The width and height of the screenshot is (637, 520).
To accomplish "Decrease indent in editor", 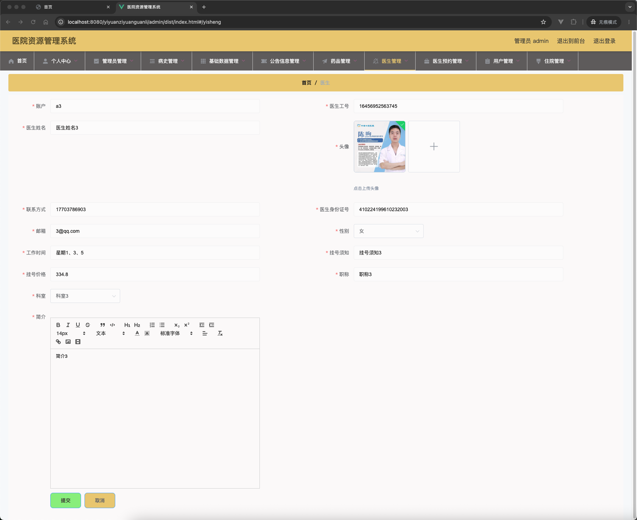I will (x=202, y=325).
